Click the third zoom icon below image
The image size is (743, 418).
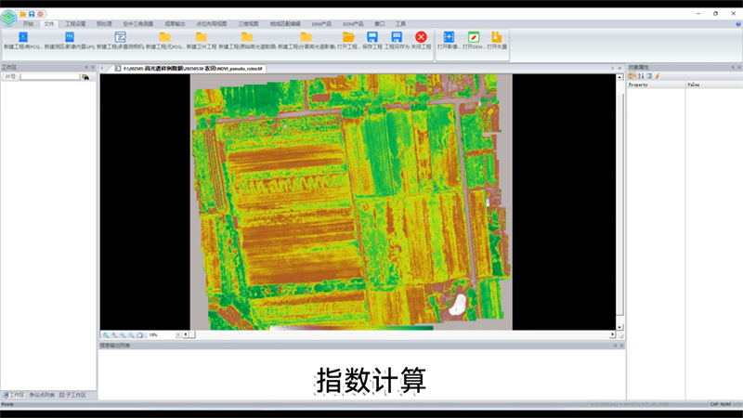click(123, 335)
